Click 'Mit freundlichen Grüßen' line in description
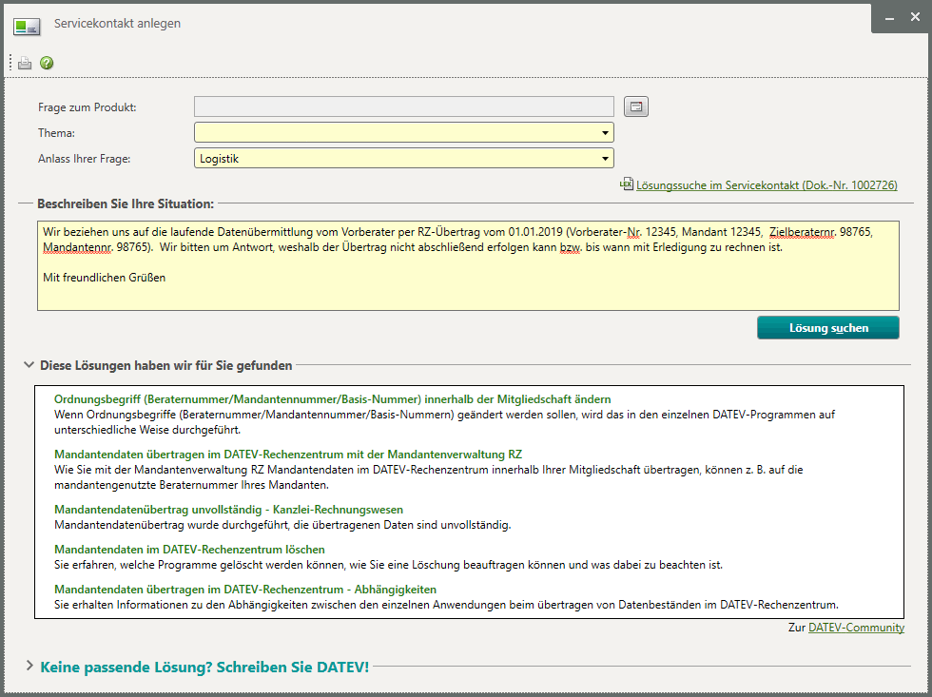This screenshot has height=697, width=932. pos(104,278)
